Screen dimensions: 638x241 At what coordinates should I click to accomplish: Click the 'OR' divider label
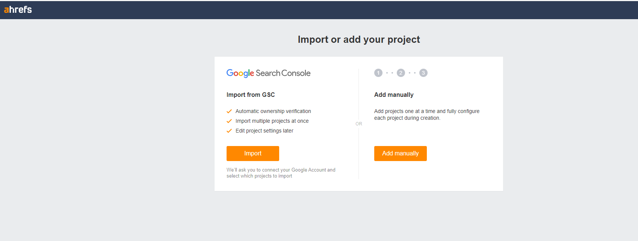tap(359, 124)
